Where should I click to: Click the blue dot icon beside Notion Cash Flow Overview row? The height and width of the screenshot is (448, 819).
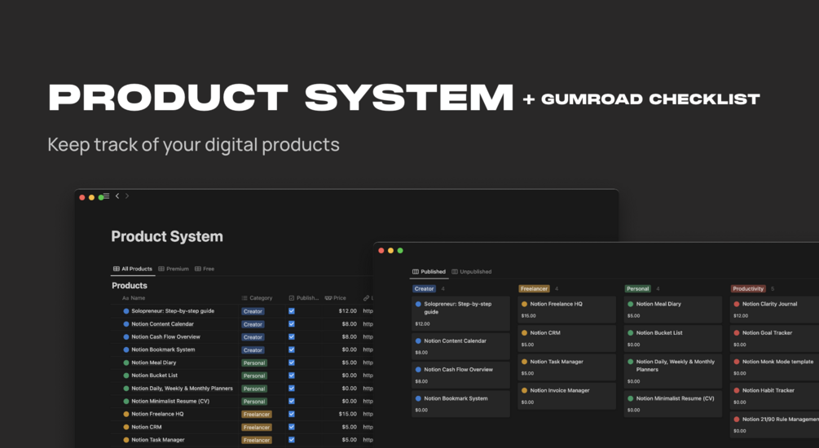125,336
